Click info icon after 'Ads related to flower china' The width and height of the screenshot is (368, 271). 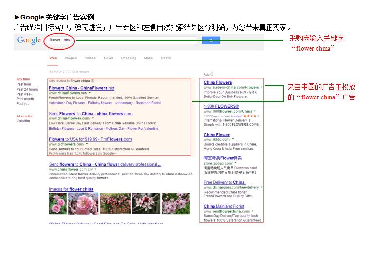(x=92, y=81)
